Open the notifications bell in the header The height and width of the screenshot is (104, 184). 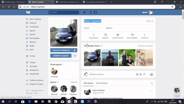pyautogui.click(x=84, y=12)
